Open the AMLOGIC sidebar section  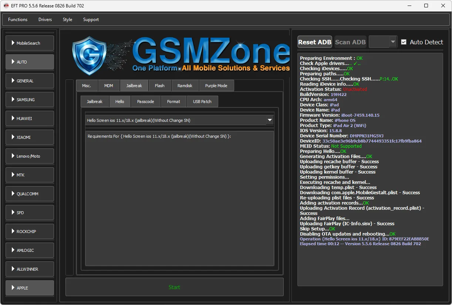[x=30, y=250]
